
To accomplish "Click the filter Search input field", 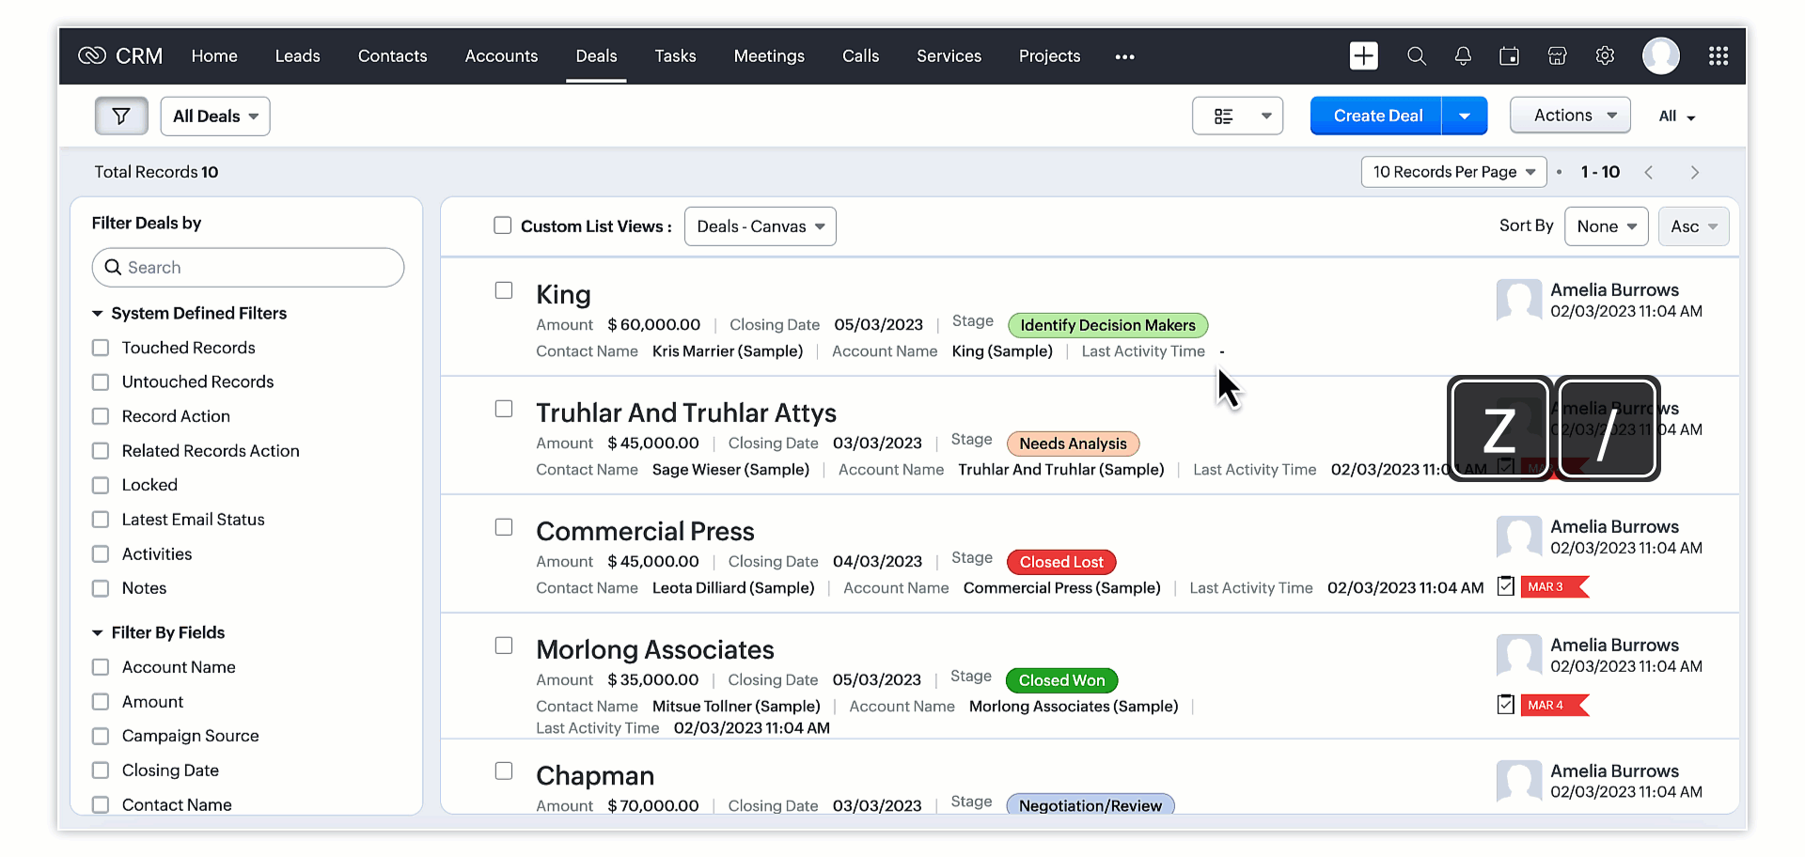I will point(248,268).
